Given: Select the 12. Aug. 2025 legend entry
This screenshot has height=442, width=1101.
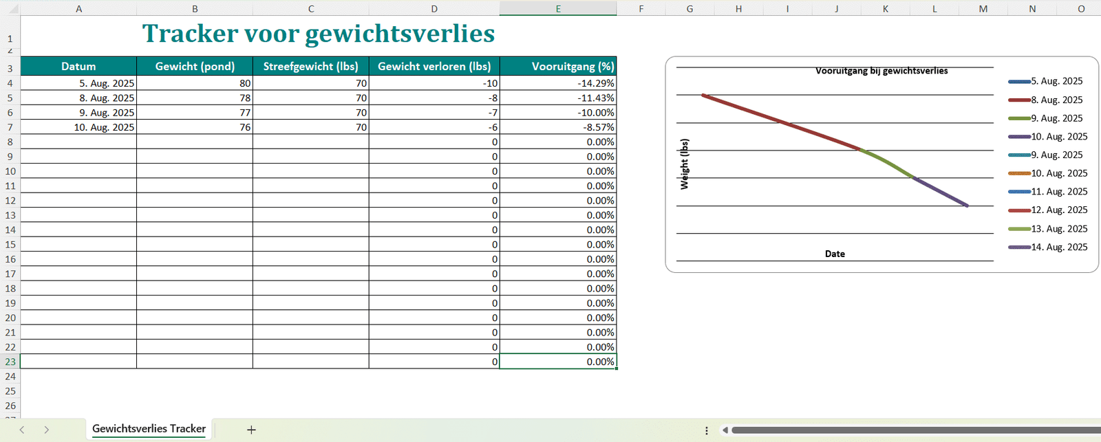Looking at the screenshot, I should pos(1058,210).
